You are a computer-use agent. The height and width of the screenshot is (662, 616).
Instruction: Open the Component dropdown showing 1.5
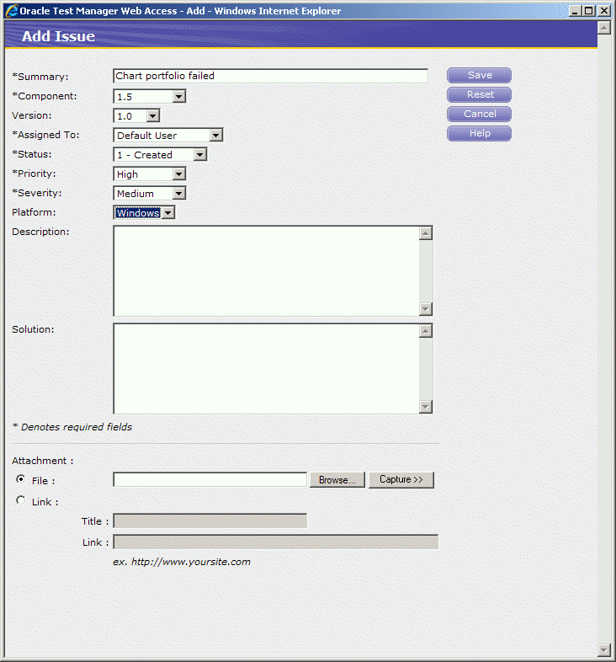click(149, 96)
